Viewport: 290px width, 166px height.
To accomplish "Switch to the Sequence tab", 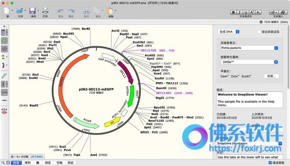I will click(28, 163).
